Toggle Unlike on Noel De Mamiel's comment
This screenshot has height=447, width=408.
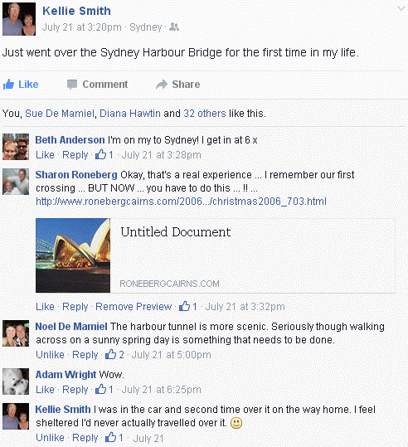click(50, 355)
